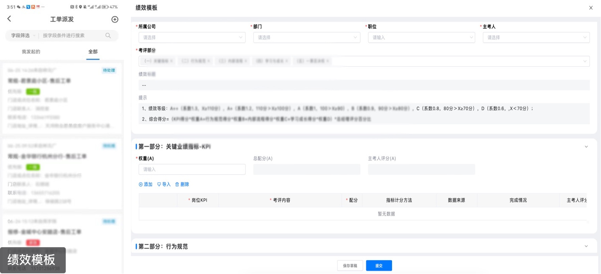Click 添加 to add KPI row
This screenshot has width=601, height=274.
pos(146,185)
